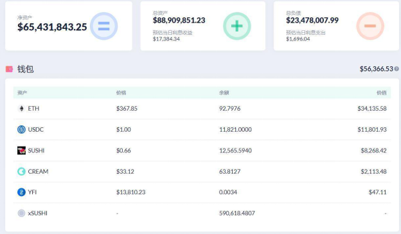Click the xSUSHI token icon

pyautogui.click(x=21, y=213)
